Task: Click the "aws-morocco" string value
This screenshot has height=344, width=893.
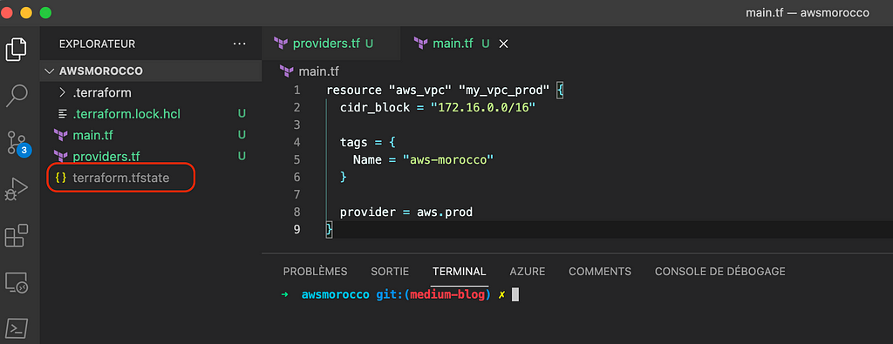Action: coord(447,159)
